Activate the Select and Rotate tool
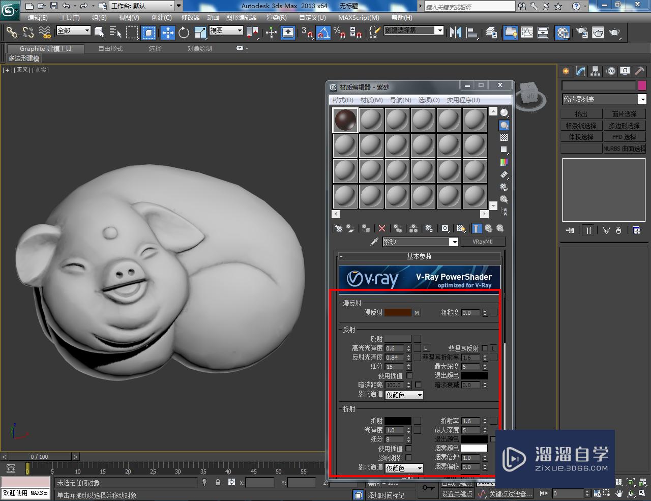 184,33
